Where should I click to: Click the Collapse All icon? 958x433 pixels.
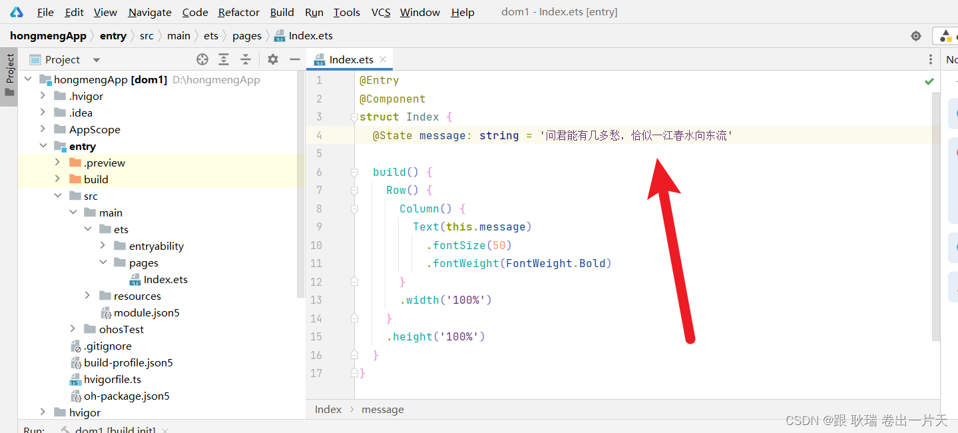click(x=246, y=59)
